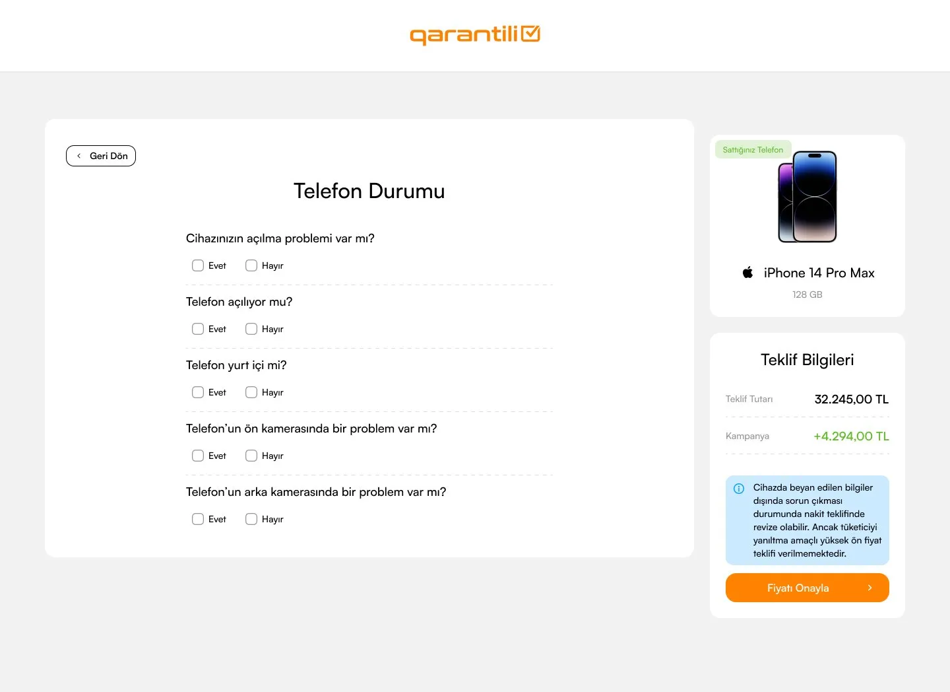The image size is (950, 692).
Task: Click the Telefon Durumu heading
Action: 369,191
